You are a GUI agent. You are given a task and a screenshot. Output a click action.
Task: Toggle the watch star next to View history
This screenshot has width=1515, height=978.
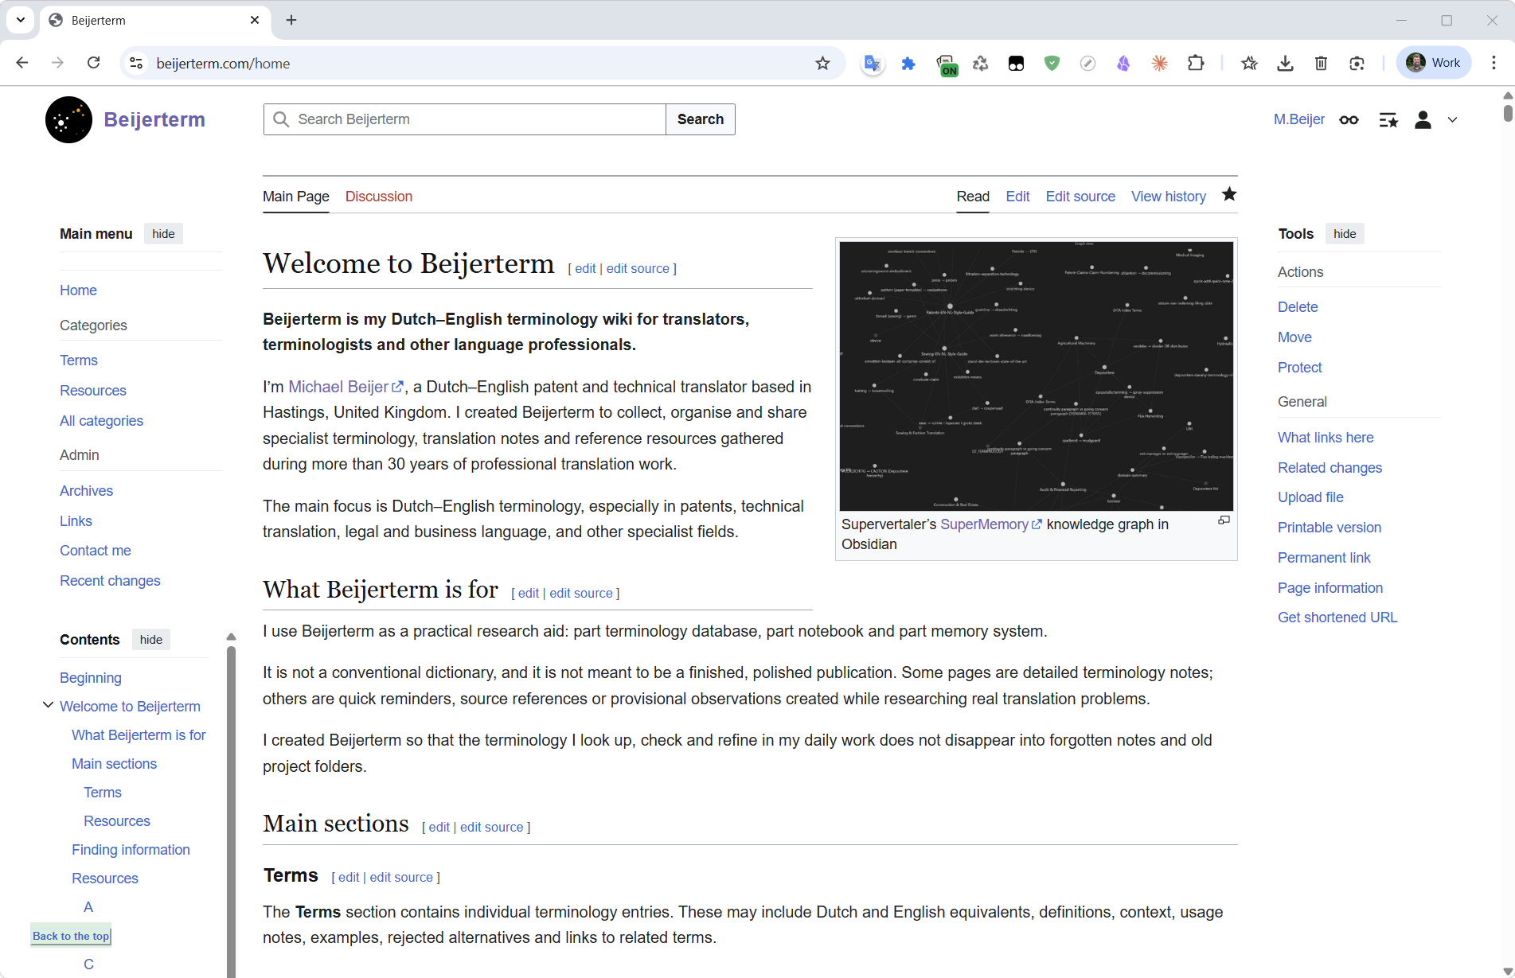pos(1229,194)
